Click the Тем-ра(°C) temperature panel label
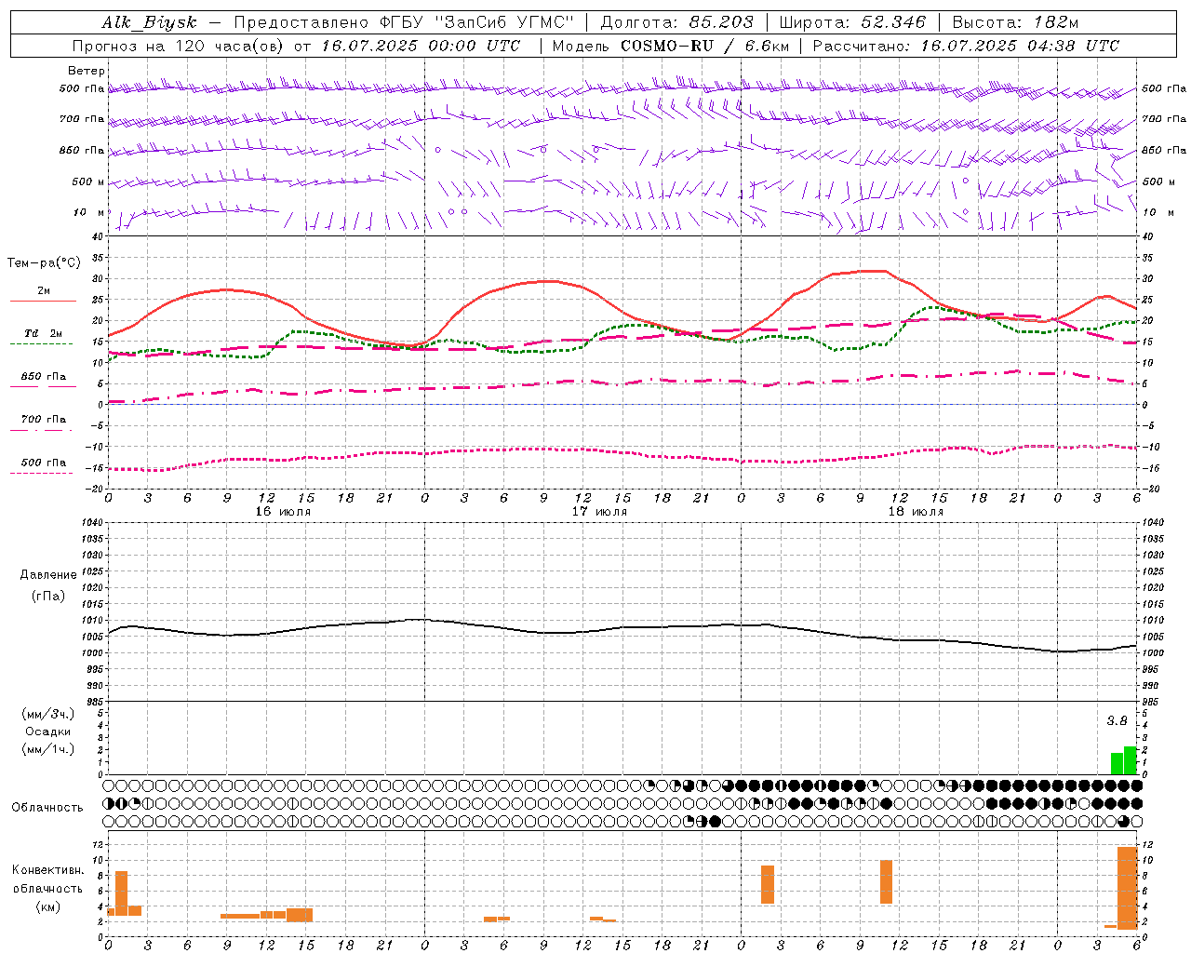The height and width of the screenshot is (953, 1191). click(44, 263)
